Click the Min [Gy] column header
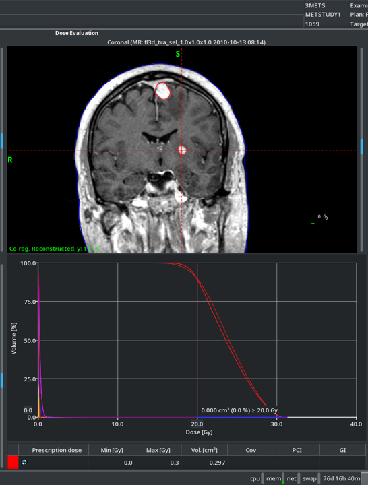This screenshot has width=368, height=485. pyautogui.click(x=112, y=450)
